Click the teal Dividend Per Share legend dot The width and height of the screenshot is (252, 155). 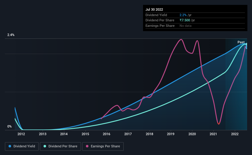45,146
